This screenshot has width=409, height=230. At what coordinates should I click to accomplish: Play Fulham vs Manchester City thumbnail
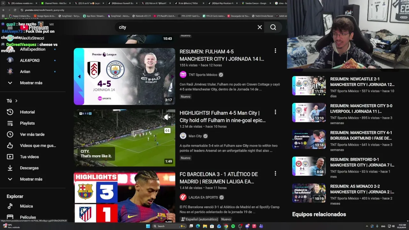coord(124,76)
